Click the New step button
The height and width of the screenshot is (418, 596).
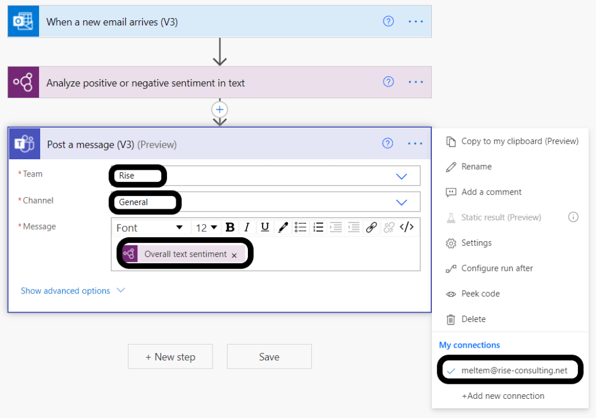[x=171, y=357]
